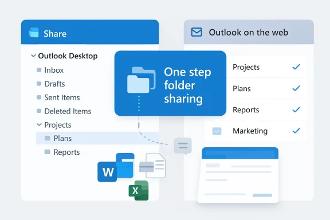The width and height of the screenshot is (330, 220).
Task: Click the Outlook on the web title
Action: (248, 33)
